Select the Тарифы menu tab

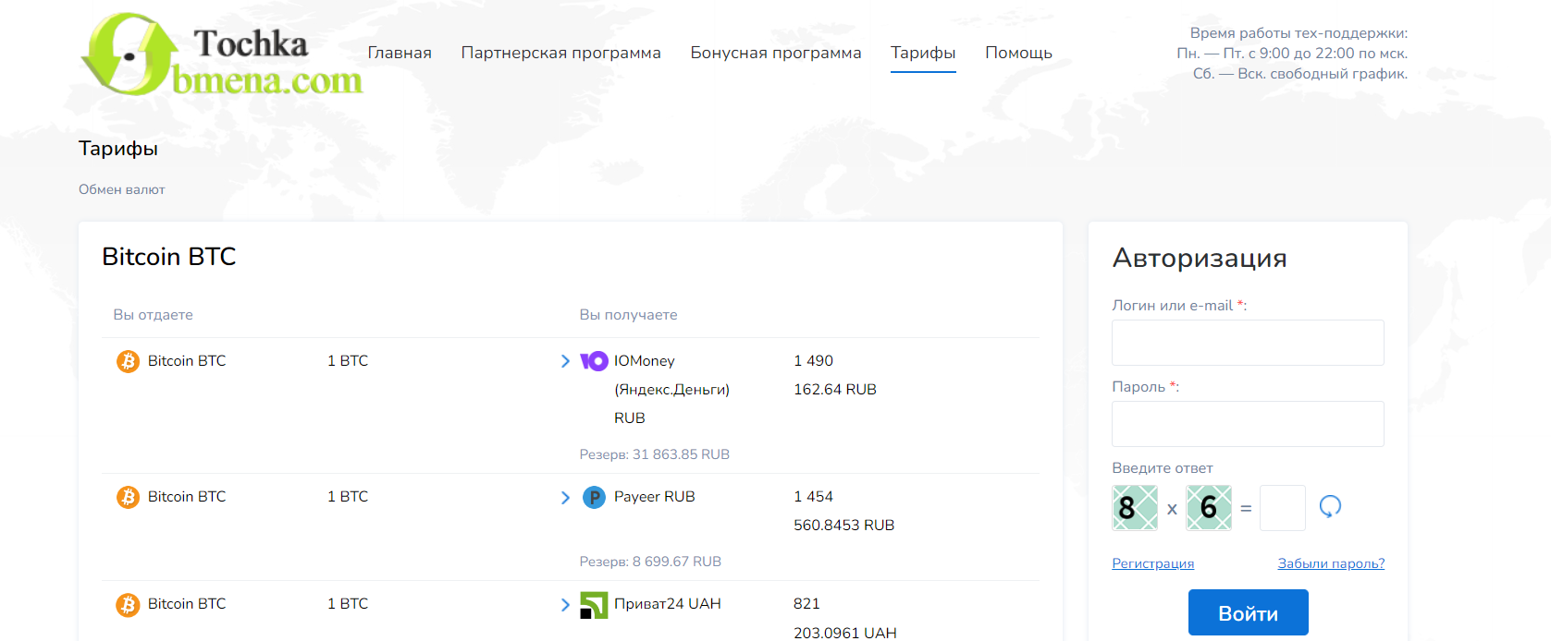(923, 53)
